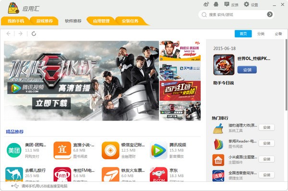Select the 首页 sub-tab

243,34
